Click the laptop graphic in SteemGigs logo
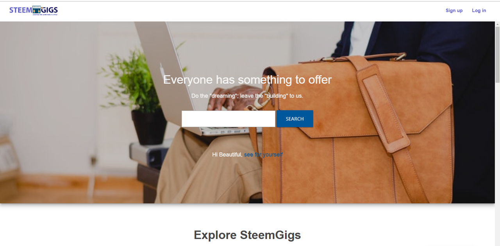 point(37,10)
